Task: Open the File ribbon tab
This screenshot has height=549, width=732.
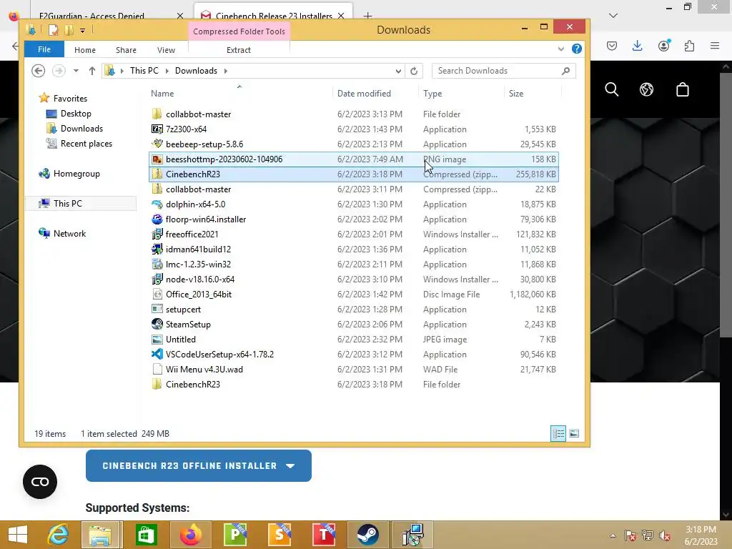Action: coord(44,49)
